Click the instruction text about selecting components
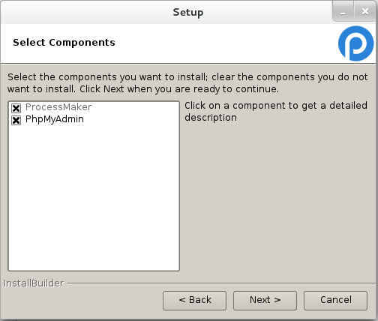 point(187,82)
